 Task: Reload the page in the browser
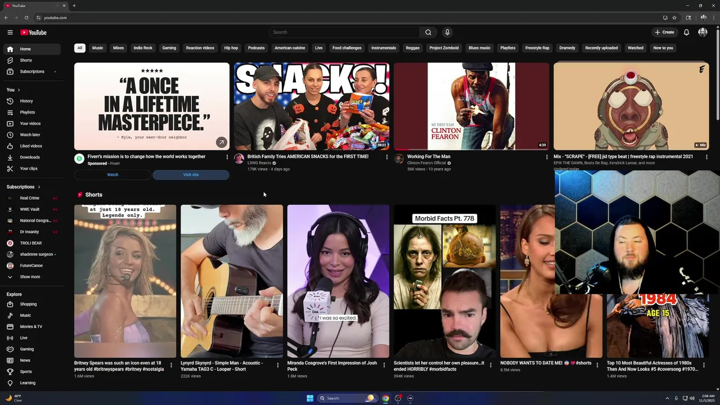click(26, 17)
